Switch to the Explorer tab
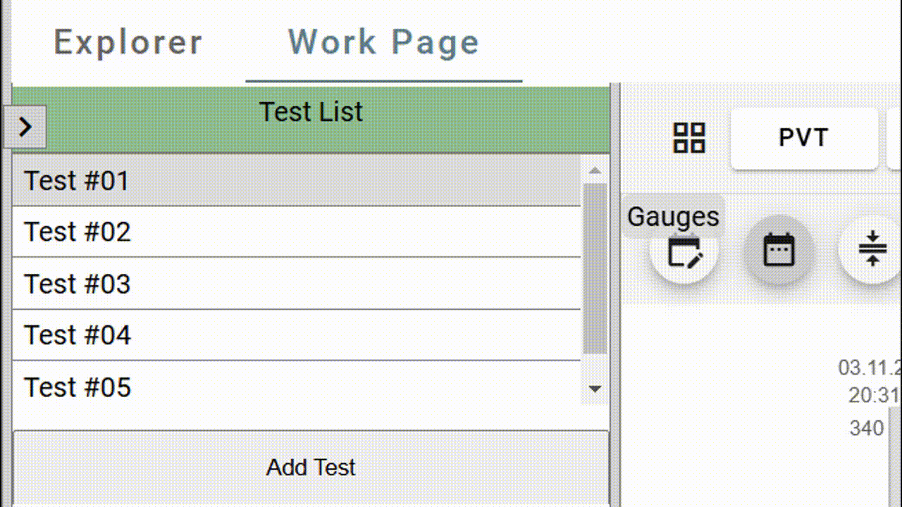 tap(128, 42)
